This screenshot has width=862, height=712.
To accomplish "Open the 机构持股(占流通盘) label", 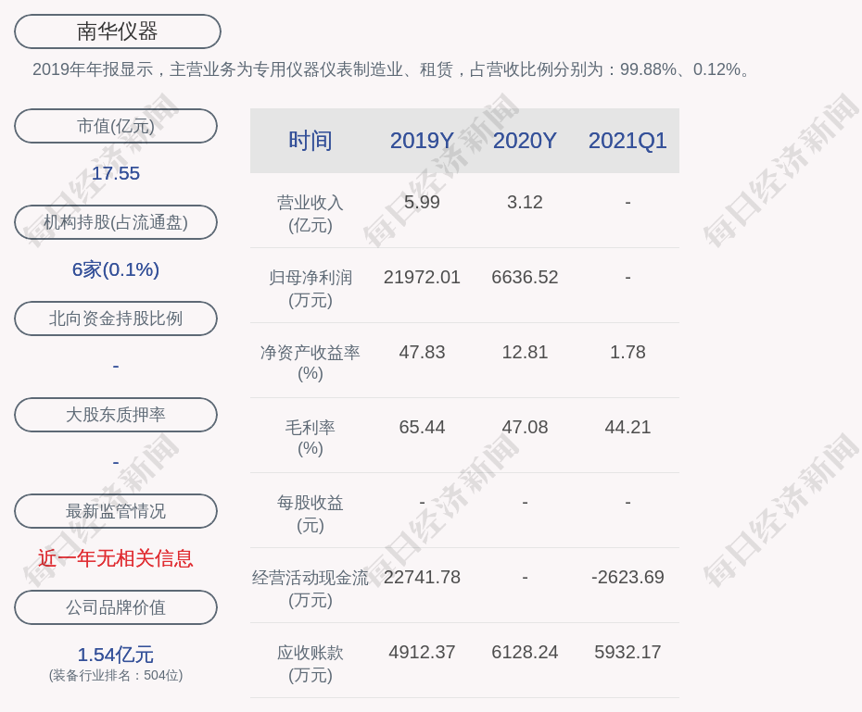I will tap(116, 222).
